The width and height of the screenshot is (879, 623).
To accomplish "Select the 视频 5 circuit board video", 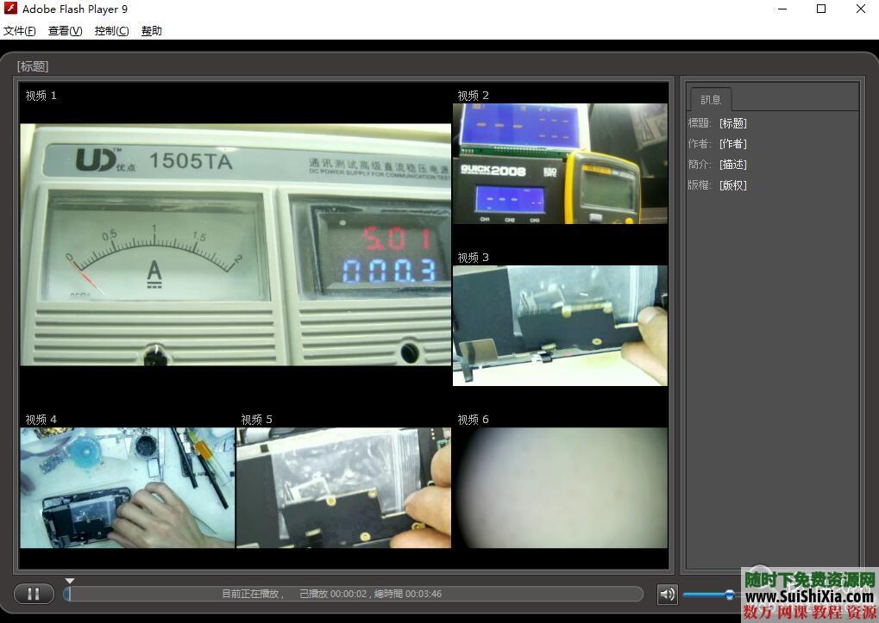I will click(x=343, y=488).
